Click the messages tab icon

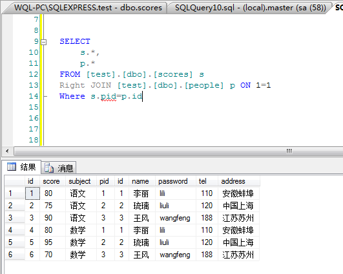tap(49, 168)
